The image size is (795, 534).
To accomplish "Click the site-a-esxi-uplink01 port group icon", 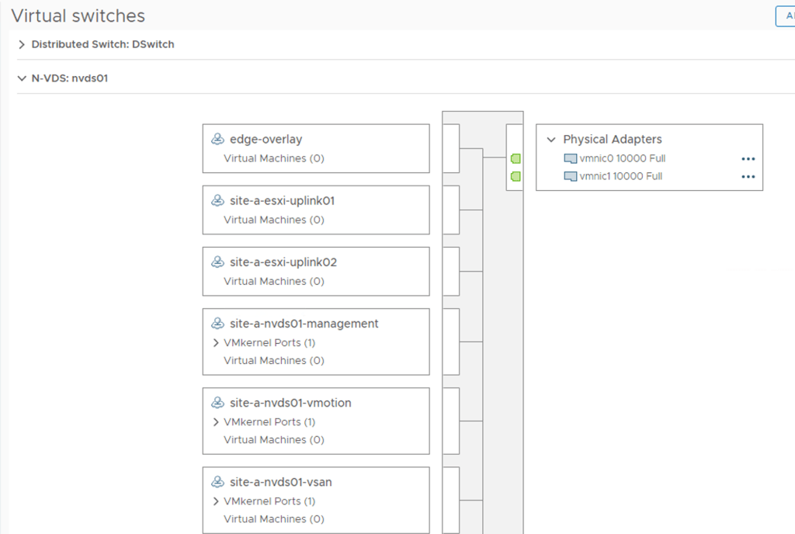I will [217, 201].
